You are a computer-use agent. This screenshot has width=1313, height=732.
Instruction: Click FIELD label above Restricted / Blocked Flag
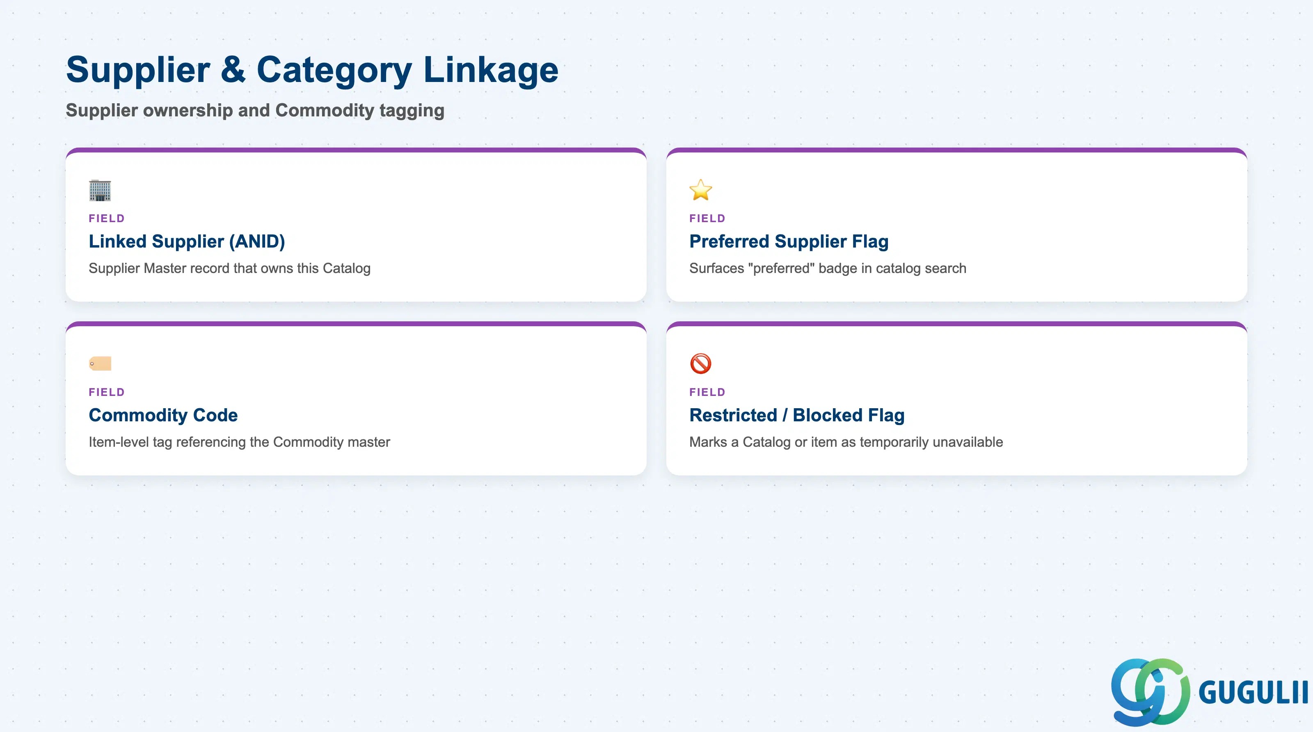[707, 392]
